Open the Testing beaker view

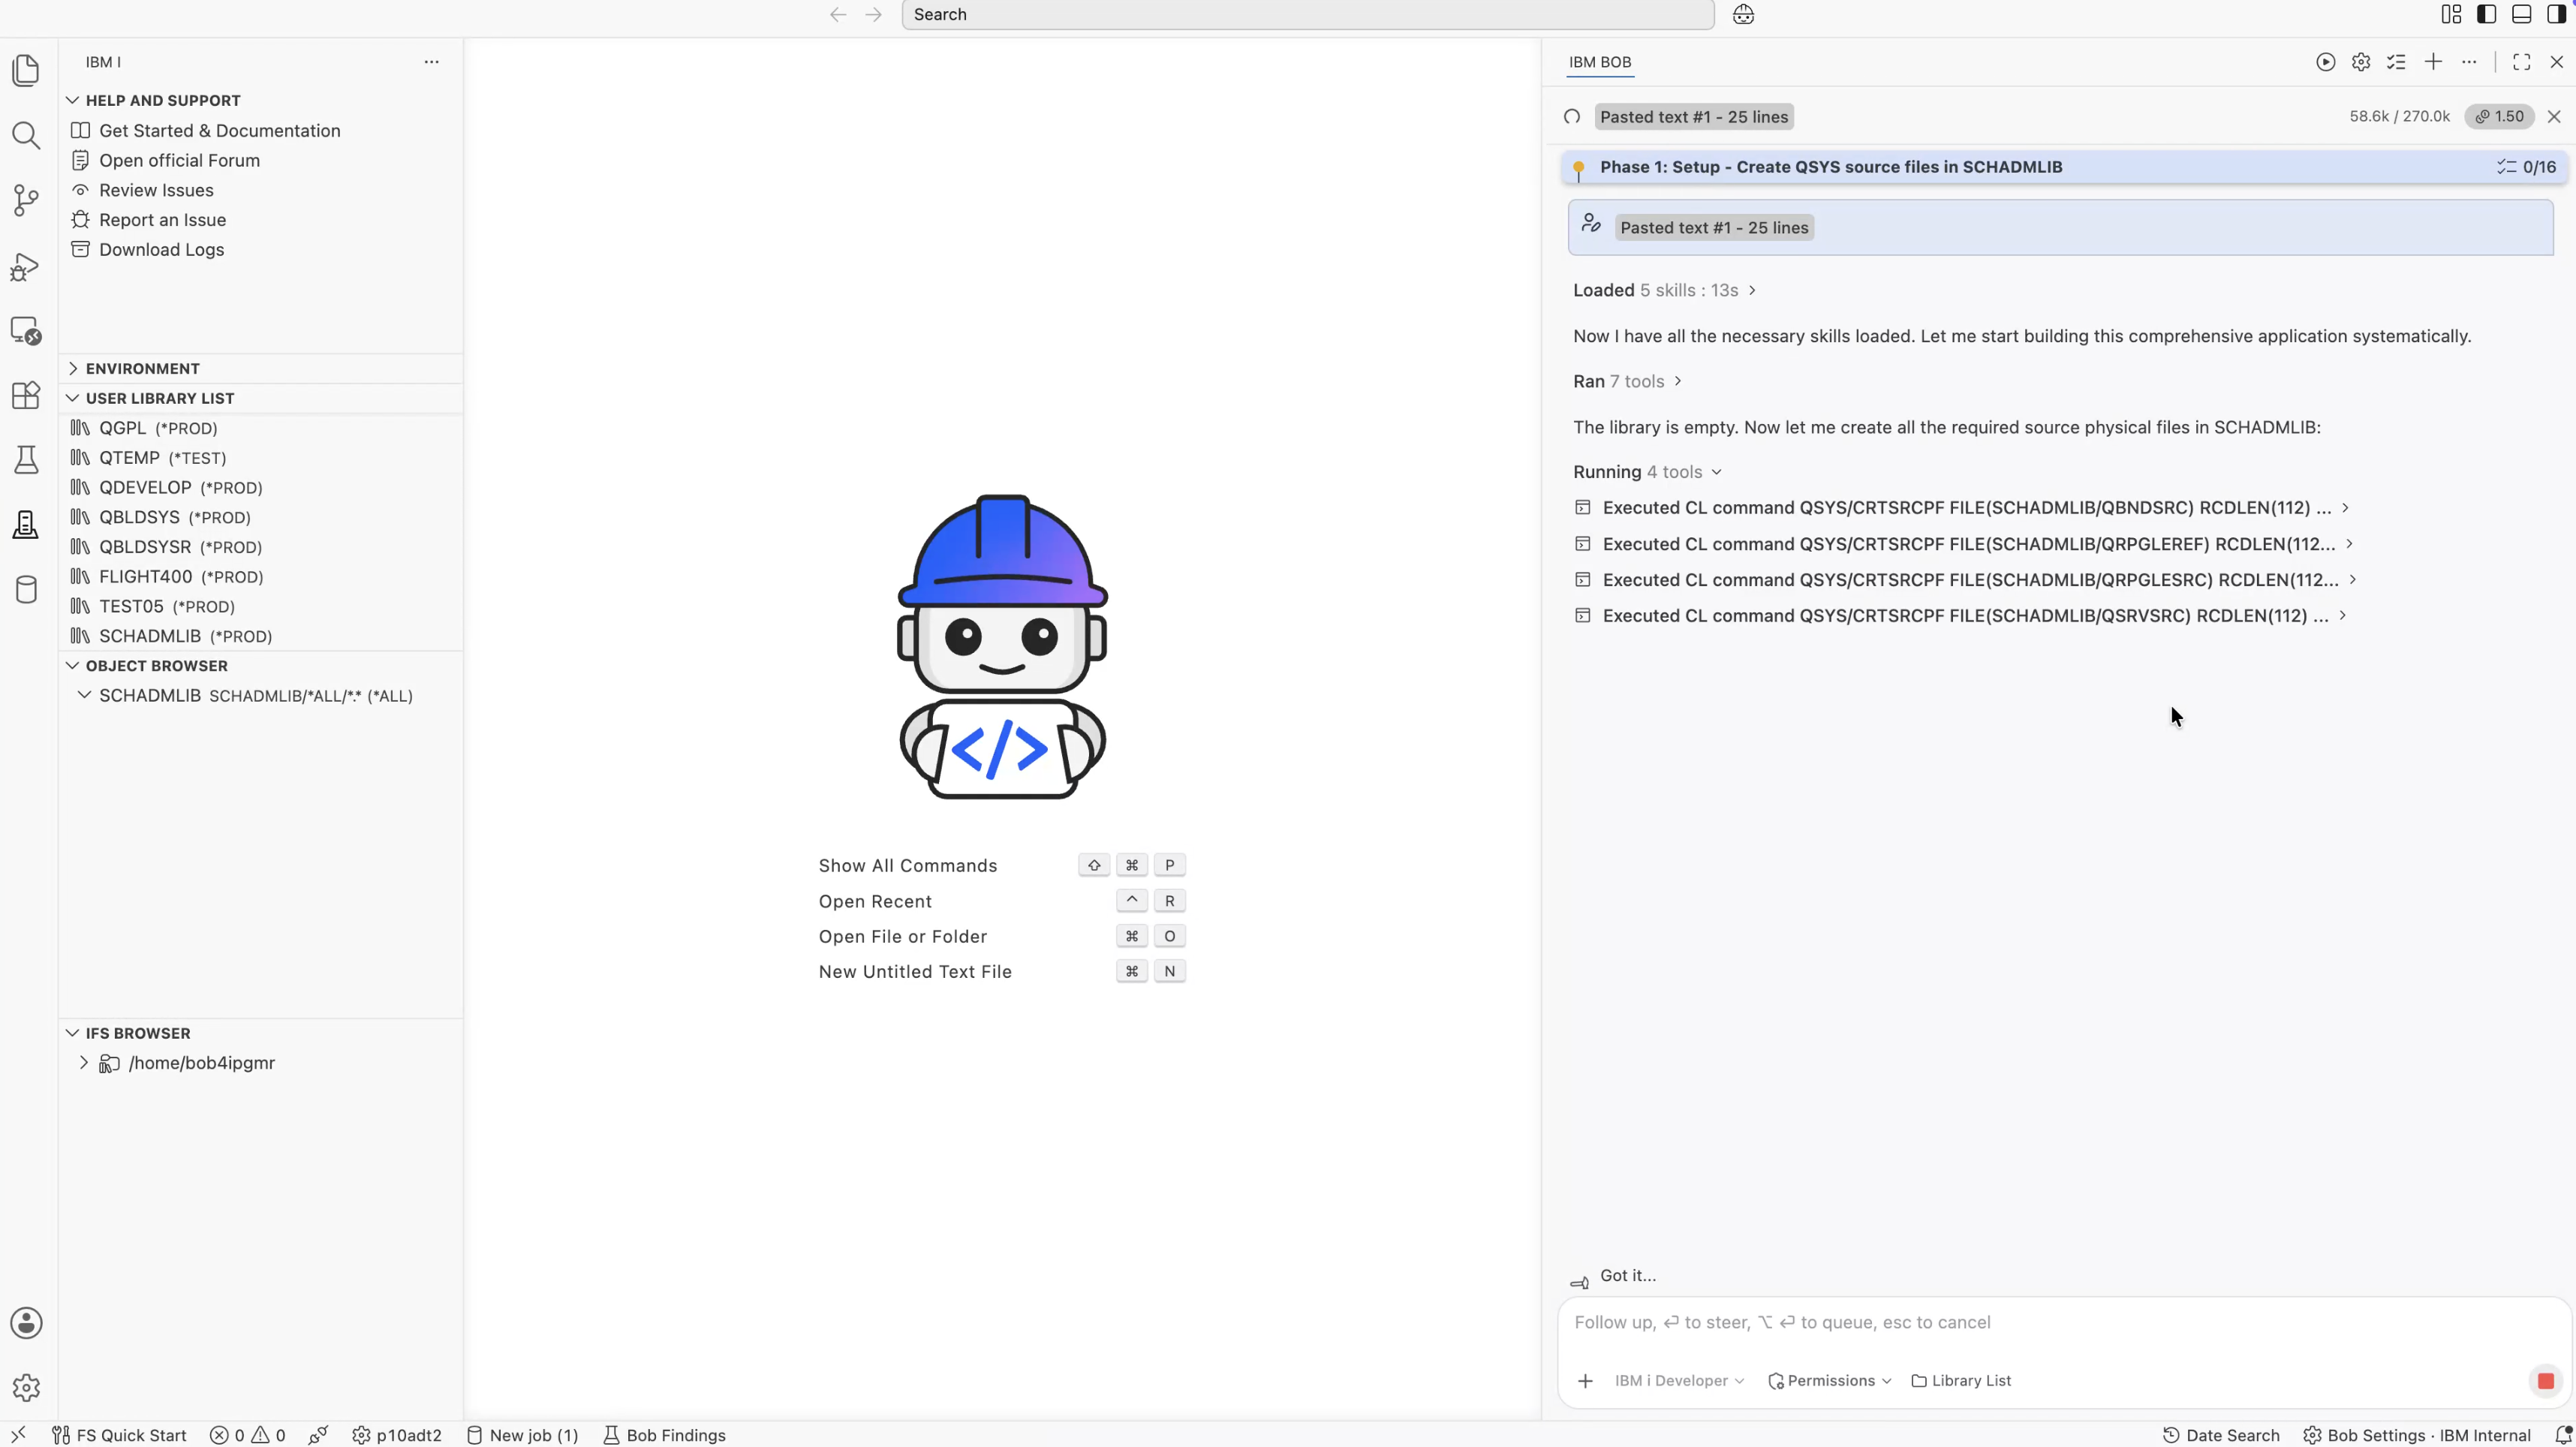pyautogui.click(x=26, y=460)
